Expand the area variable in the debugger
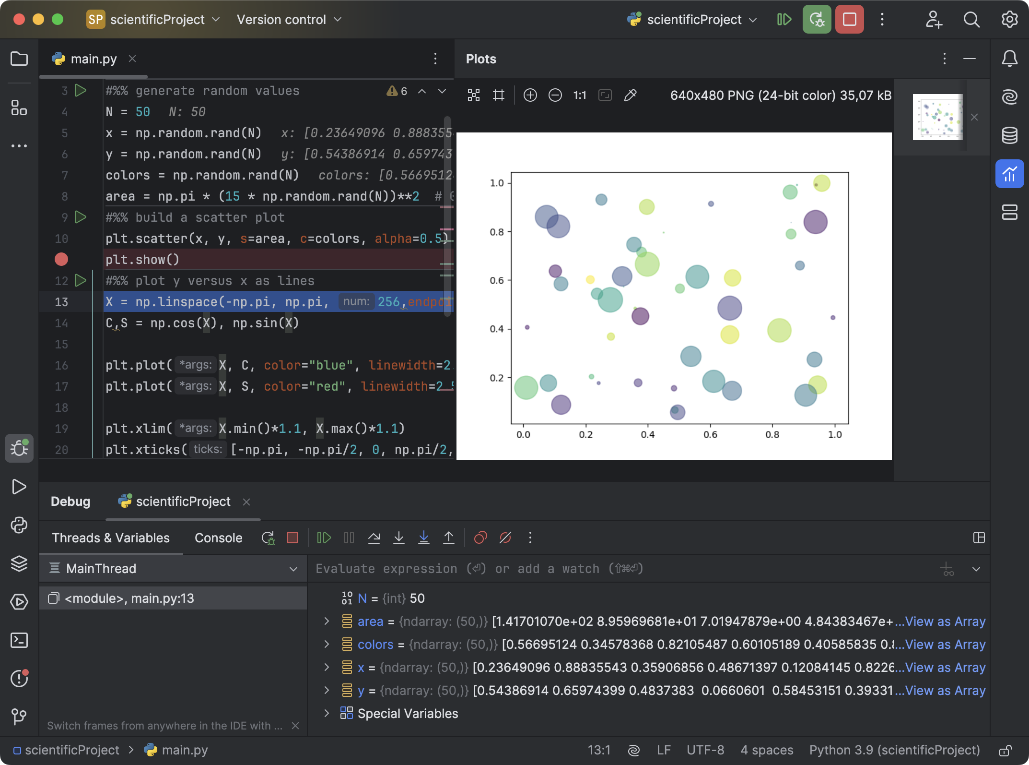This screenshot has height=765, width=1029. [x=327, y=621]
